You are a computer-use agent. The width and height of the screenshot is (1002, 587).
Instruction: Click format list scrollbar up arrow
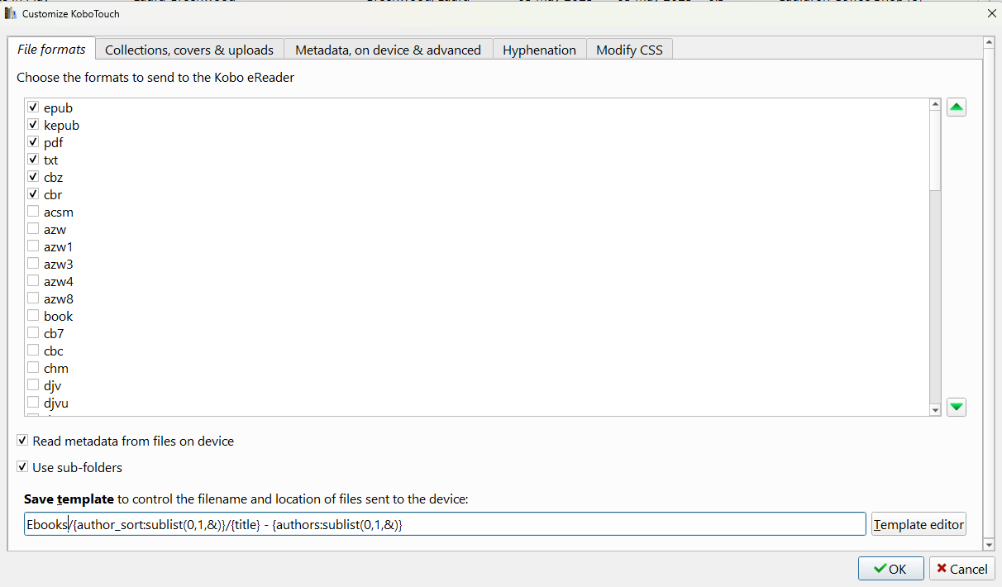(x=935, y=105)
